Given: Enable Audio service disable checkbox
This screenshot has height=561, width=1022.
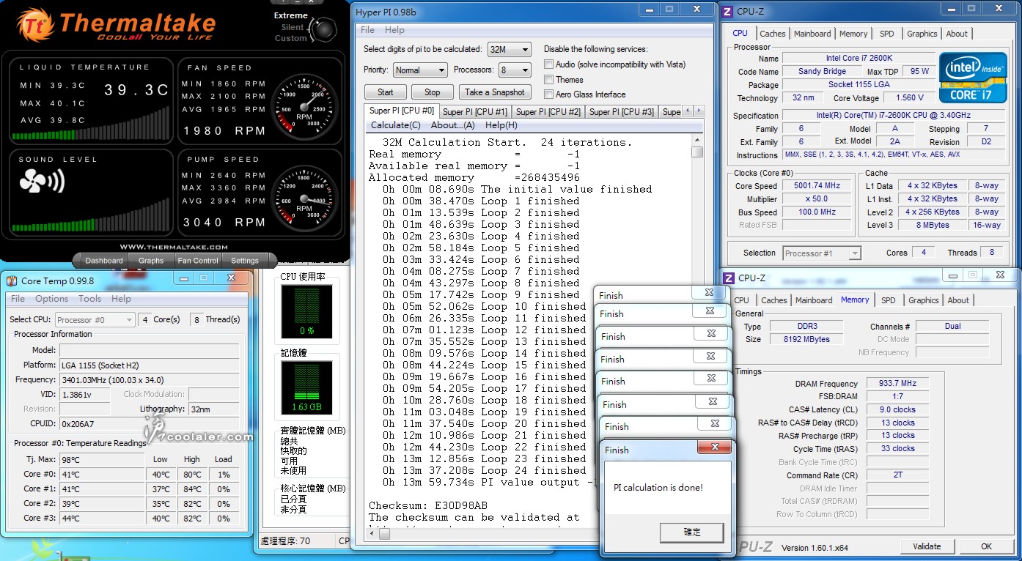Looking at the screenshot, I should coord(548,64).
